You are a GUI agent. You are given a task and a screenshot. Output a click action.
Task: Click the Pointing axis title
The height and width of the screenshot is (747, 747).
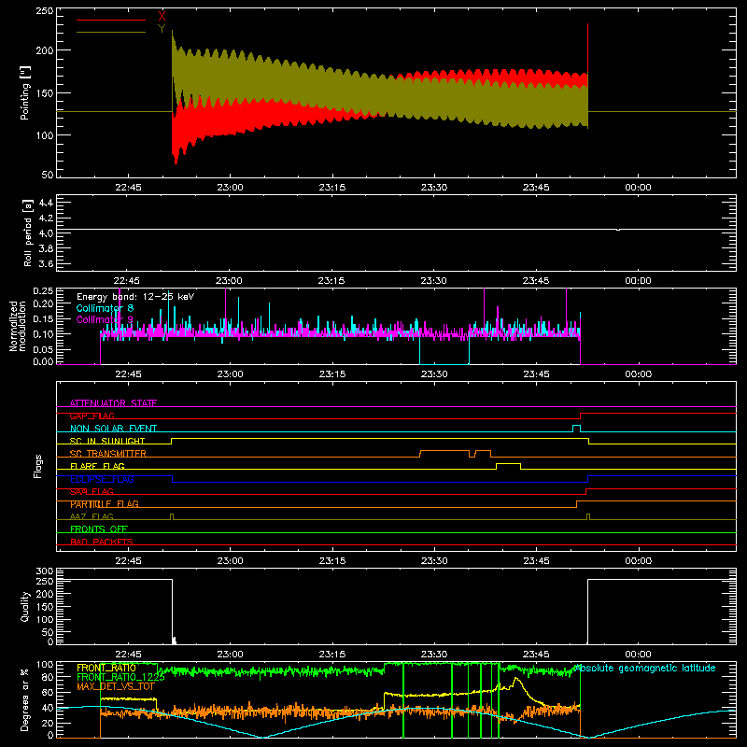(25, 92)
